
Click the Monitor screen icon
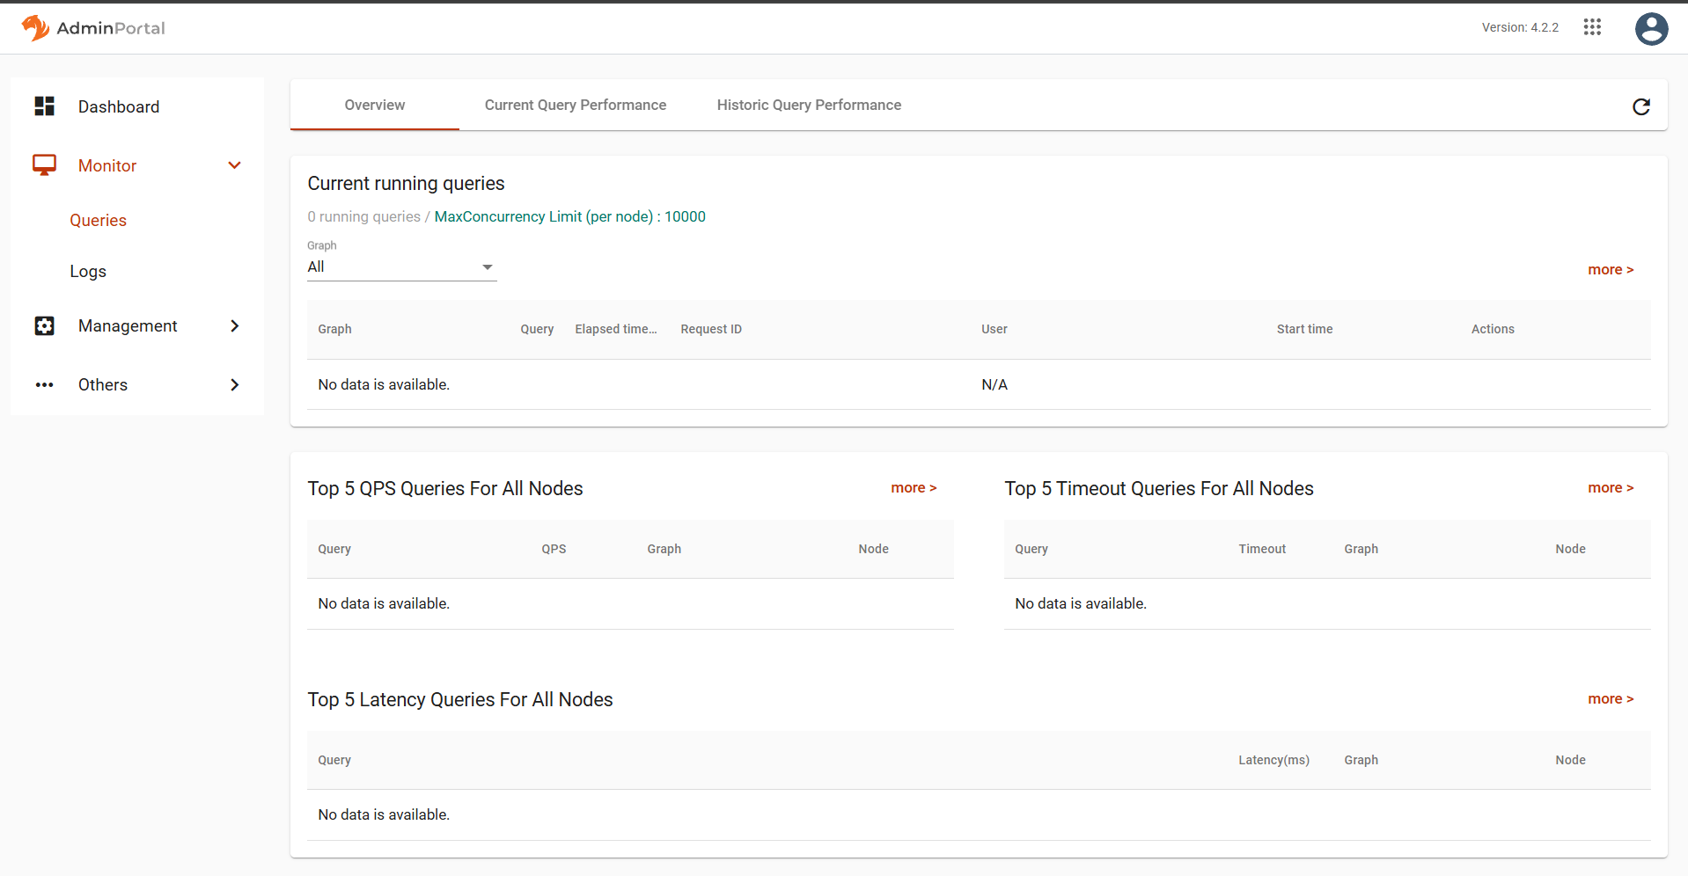[x=44, y=165]
